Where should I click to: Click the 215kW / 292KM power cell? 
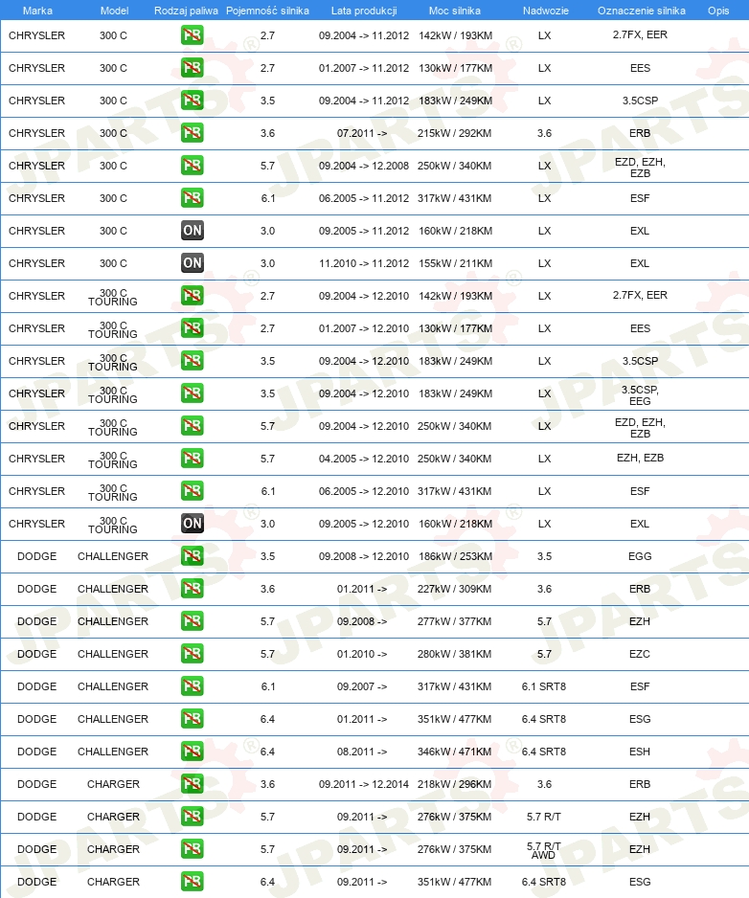tap(454, 133)
